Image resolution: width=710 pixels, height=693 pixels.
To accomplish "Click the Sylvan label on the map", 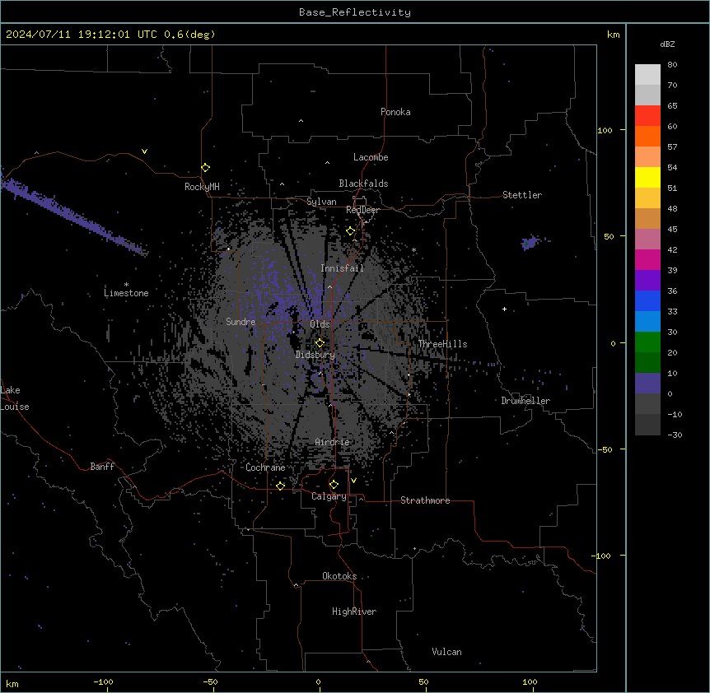I will pos(321,202).
